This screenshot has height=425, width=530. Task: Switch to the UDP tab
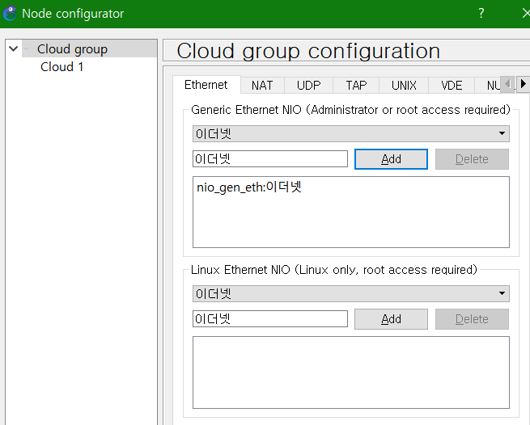308,86
